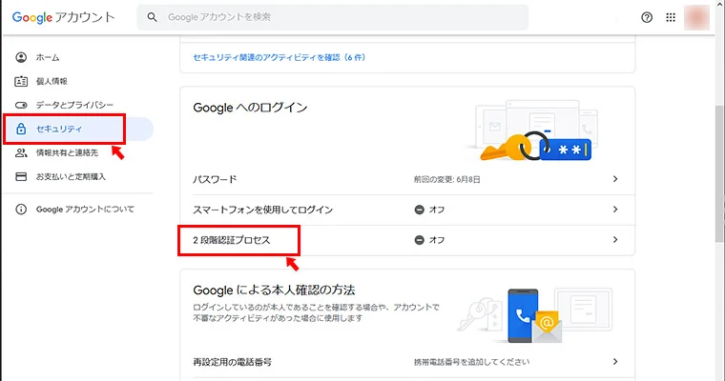Open スマートフォンを使用してログイン row
The image size is (725, 381).
pos(407,210)
